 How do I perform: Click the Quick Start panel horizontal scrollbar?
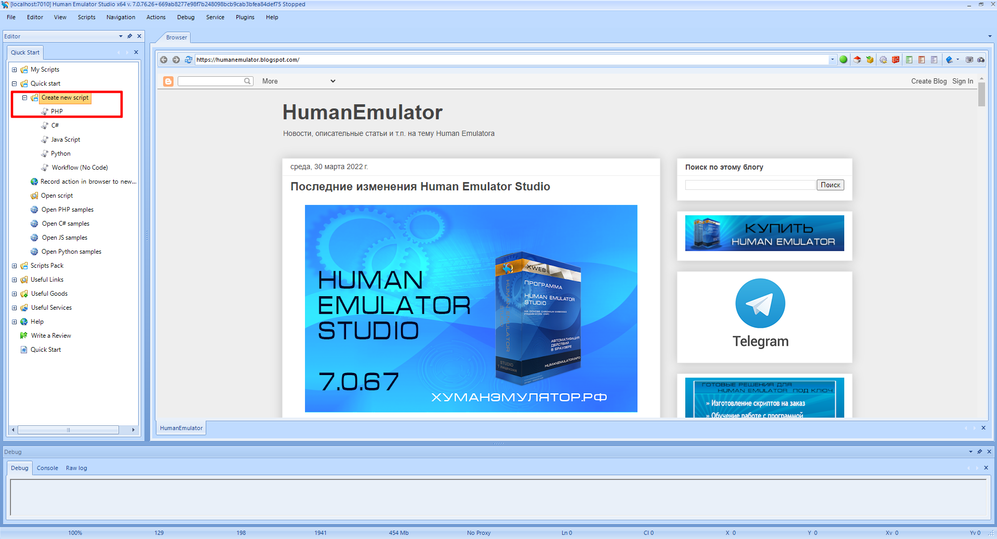(x=68, y=430)
